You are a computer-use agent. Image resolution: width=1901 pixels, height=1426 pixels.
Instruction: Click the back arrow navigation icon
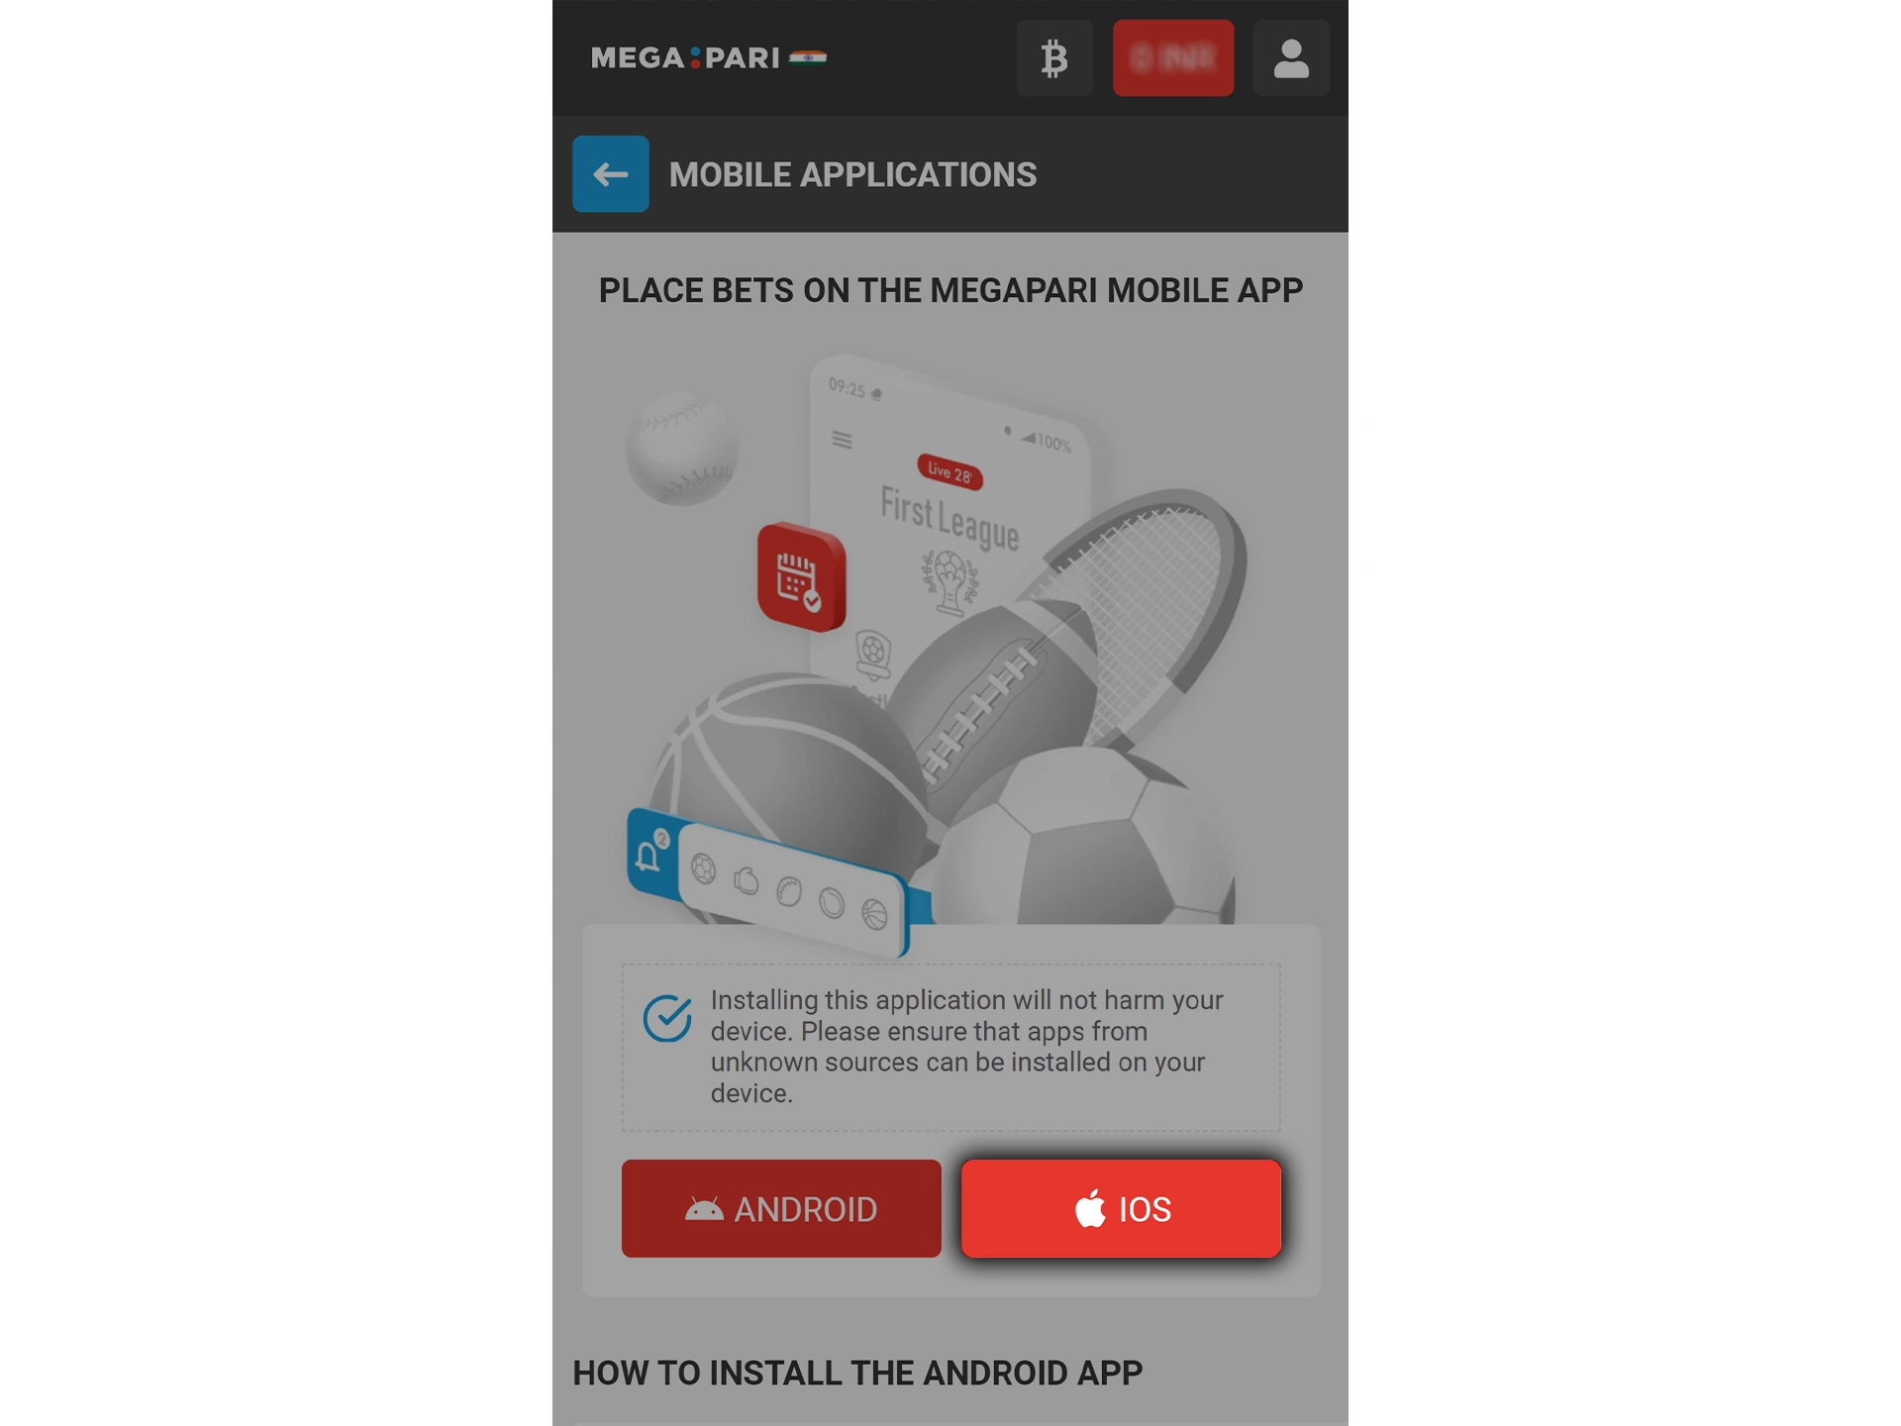click(x=611, y=175)
